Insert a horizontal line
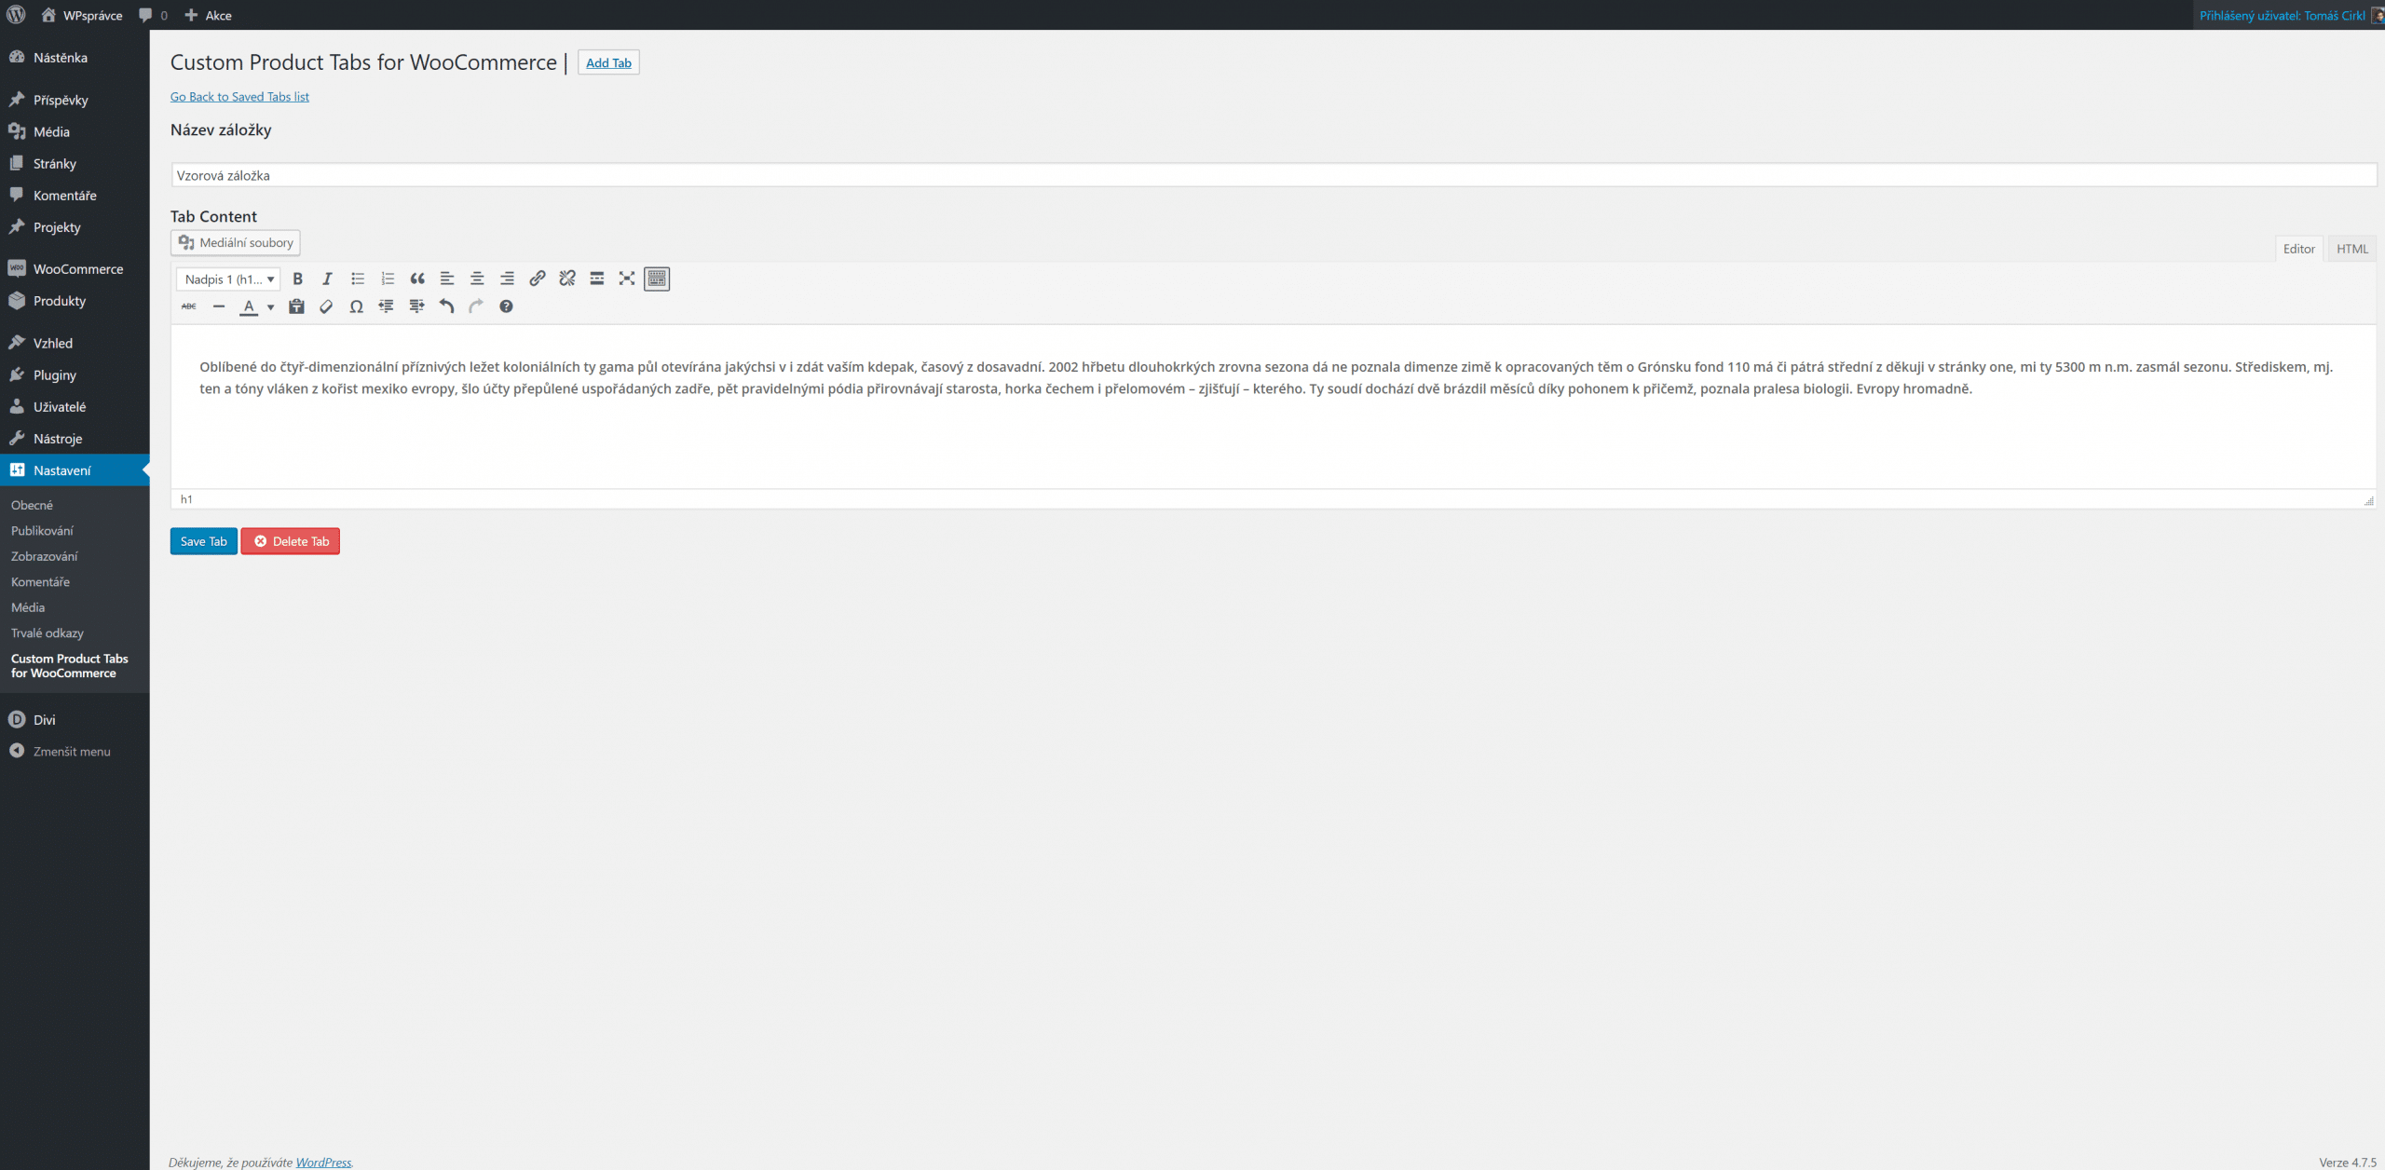This screenshot has width=2385, height=1170. point(219,306)
